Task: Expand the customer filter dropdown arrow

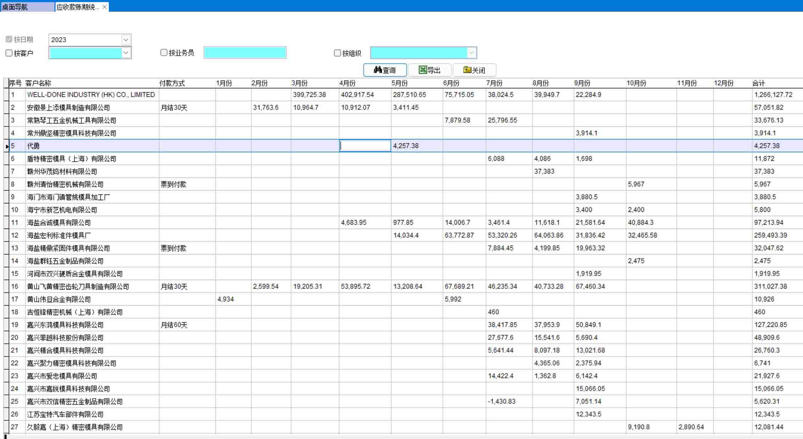Action: click(126, 53)
